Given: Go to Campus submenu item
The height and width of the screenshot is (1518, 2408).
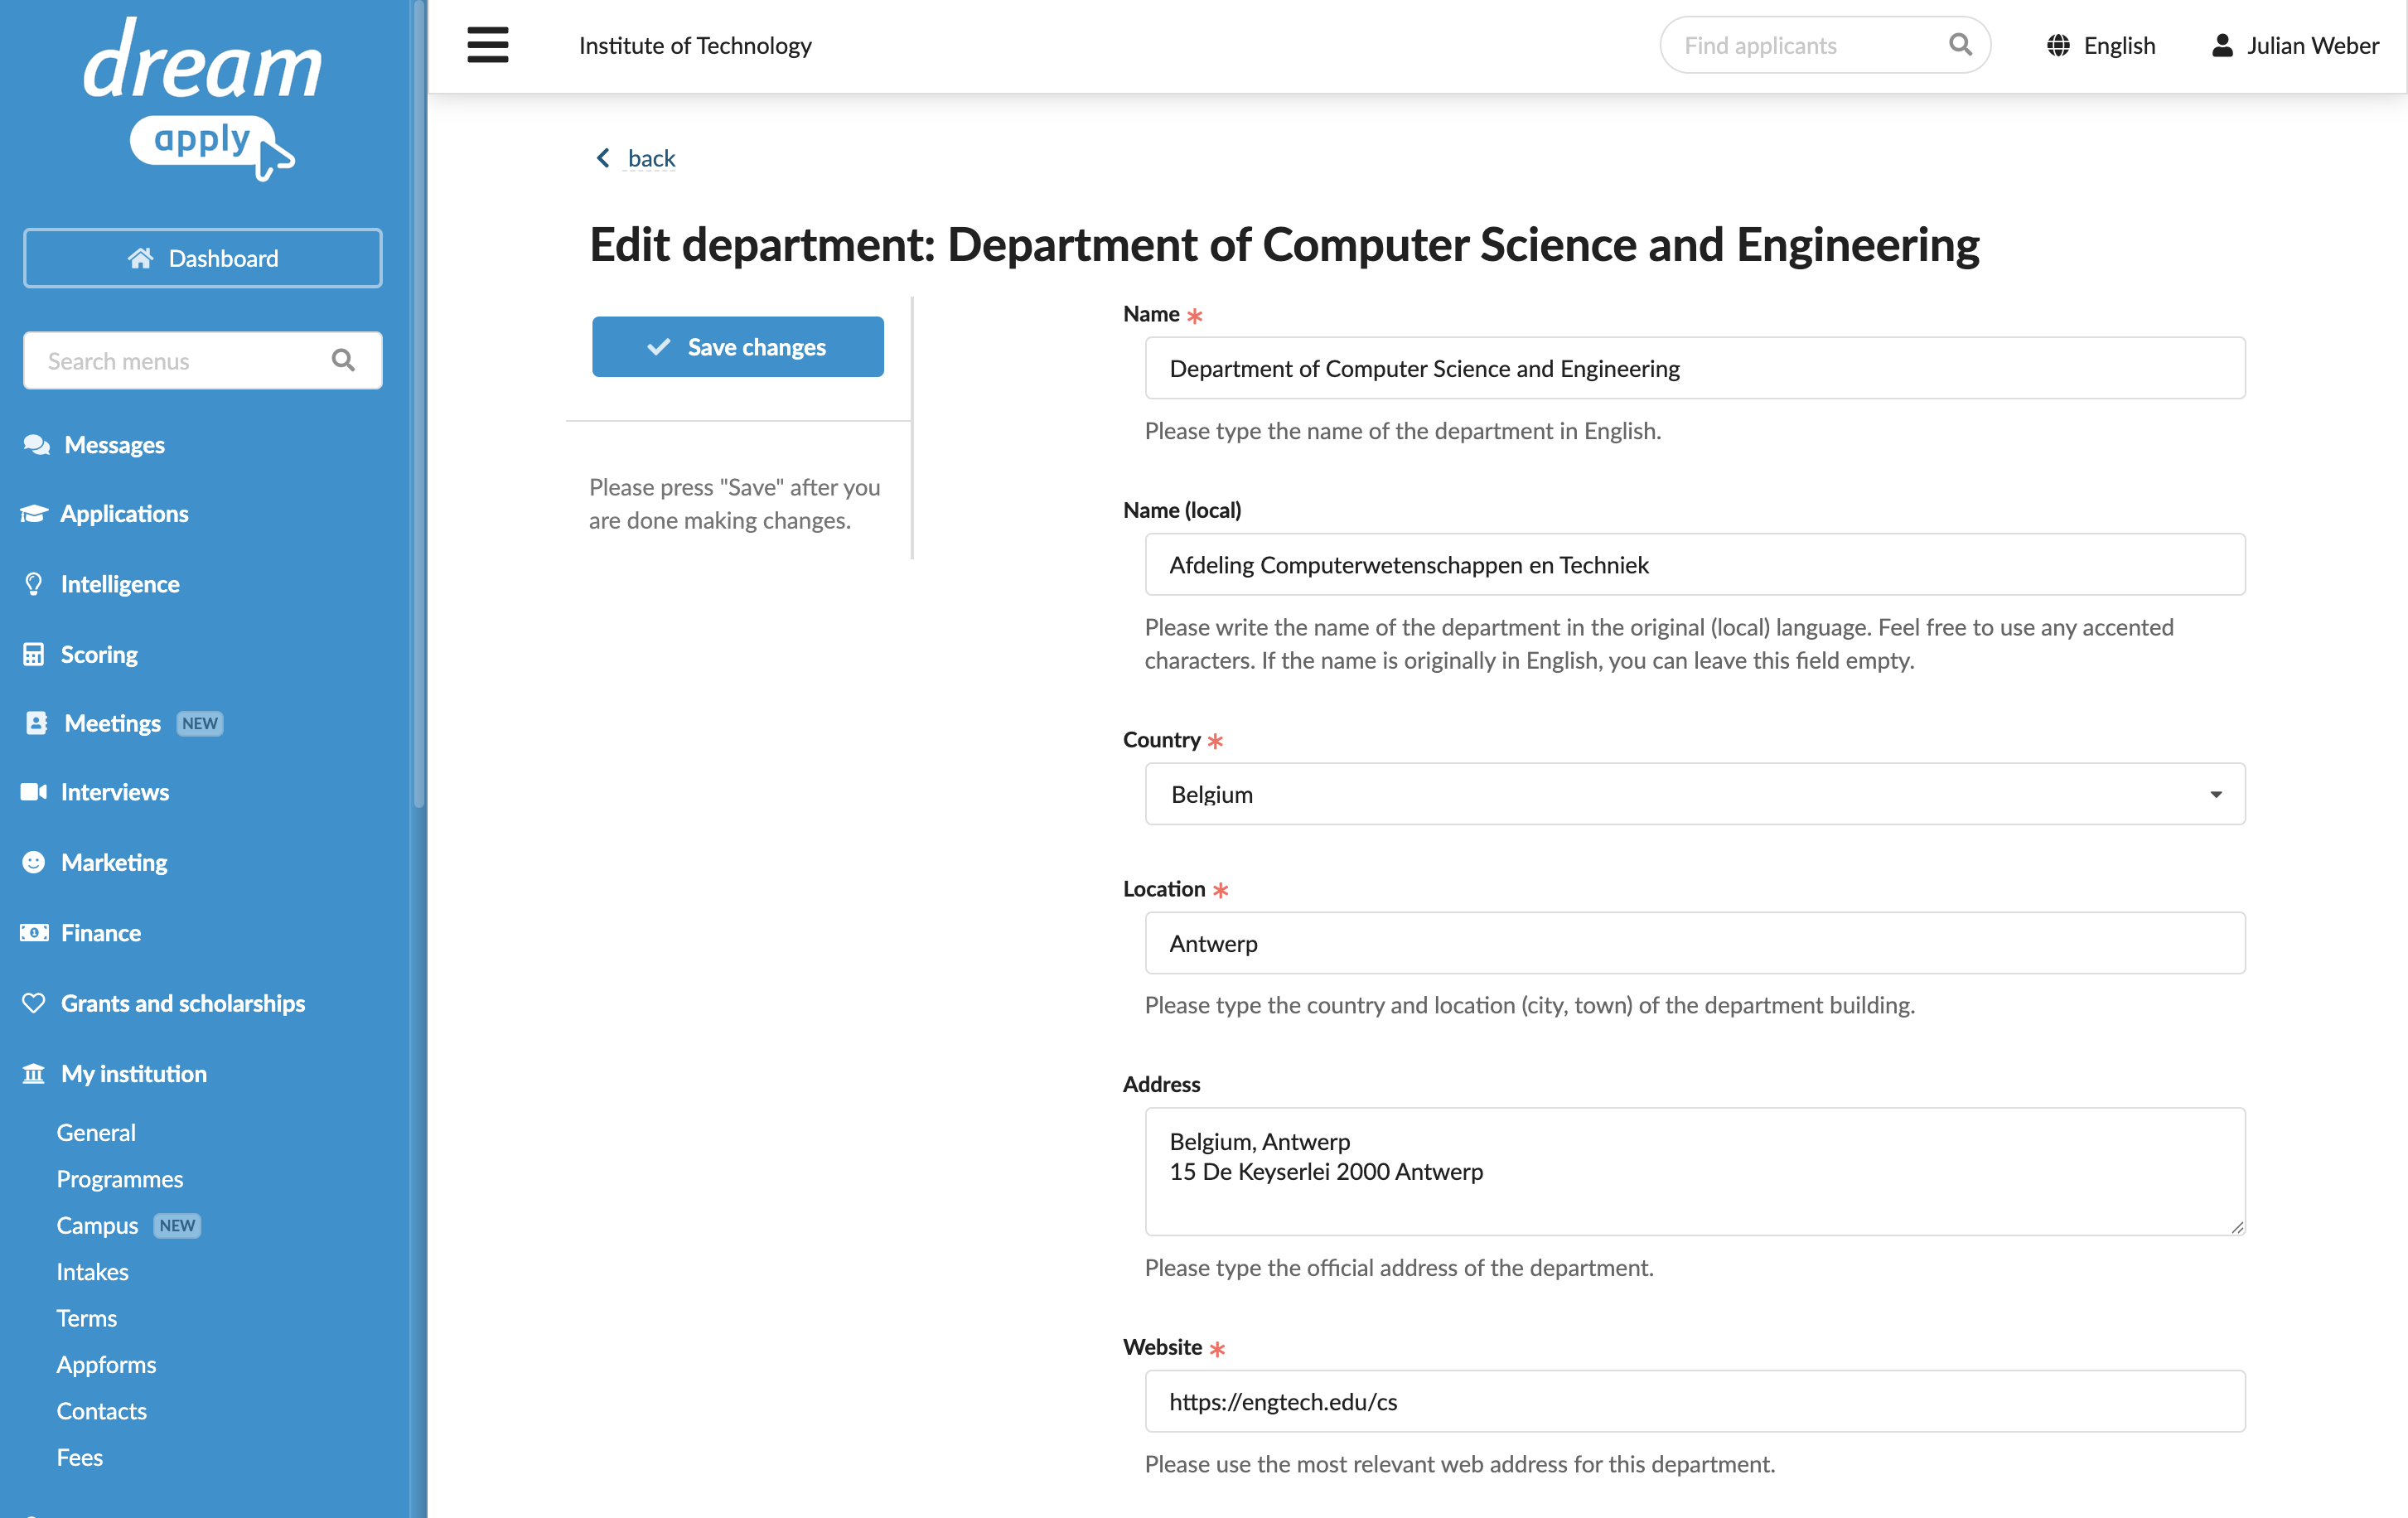Looking at the screenshot, I should click(97, 1225).
